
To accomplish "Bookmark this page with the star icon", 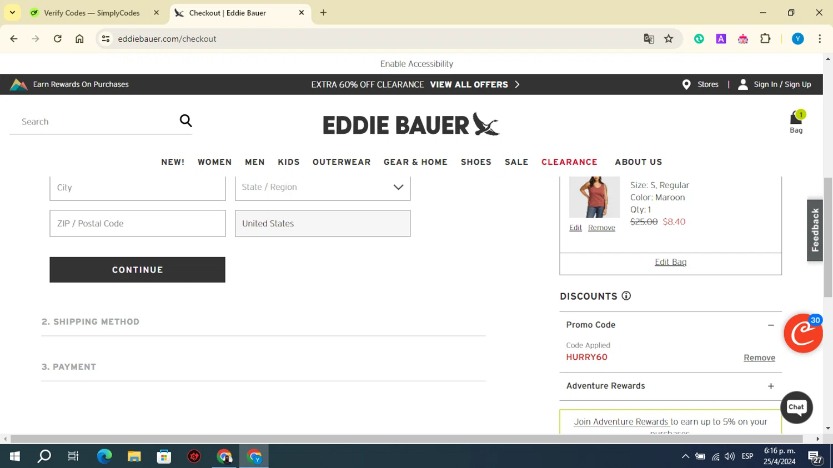I will [x=669, y=39].
